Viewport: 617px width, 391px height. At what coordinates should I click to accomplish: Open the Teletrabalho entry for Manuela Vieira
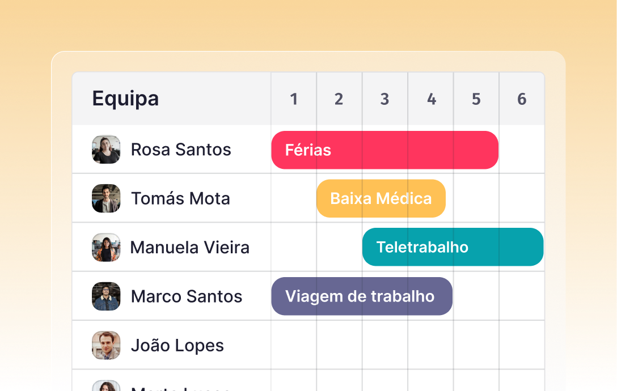453,246
